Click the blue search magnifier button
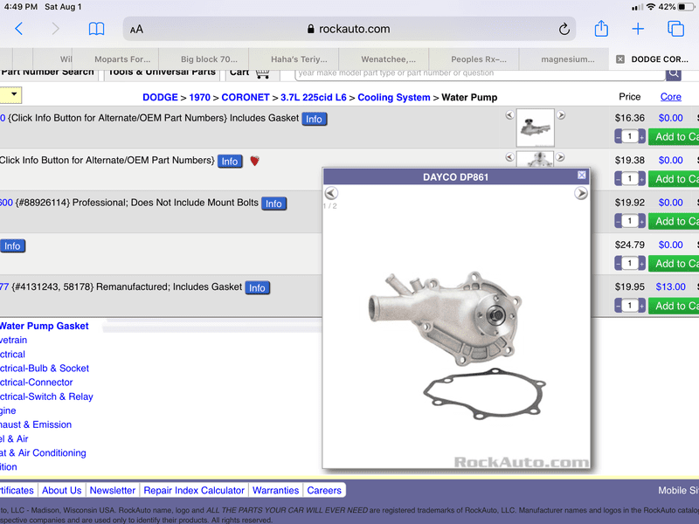 [674, 73]
